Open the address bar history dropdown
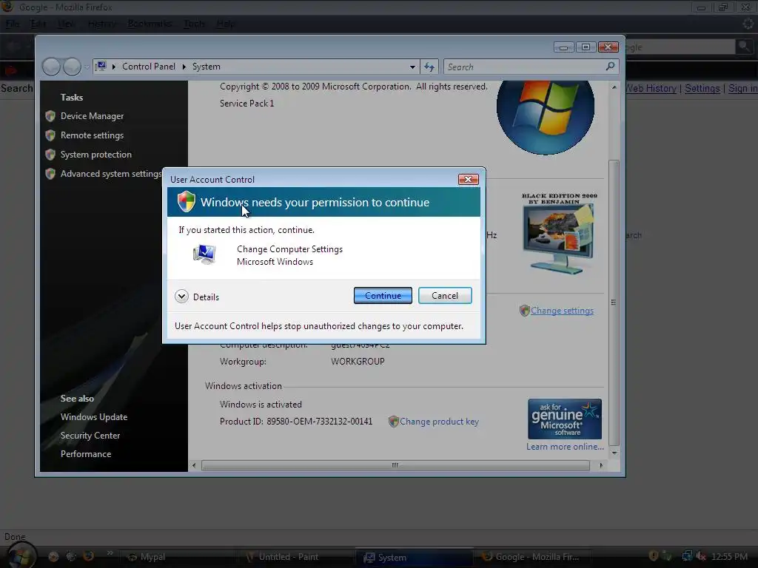 [x=412, y=67]
